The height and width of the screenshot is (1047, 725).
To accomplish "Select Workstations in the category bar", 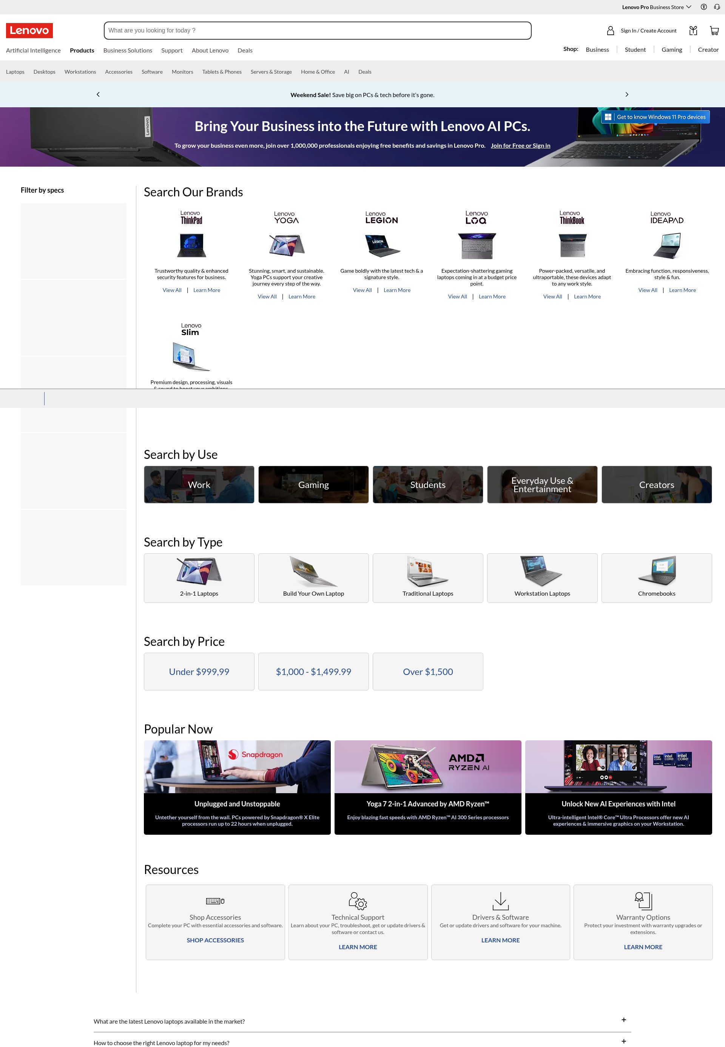I will [x=80, y=72].
